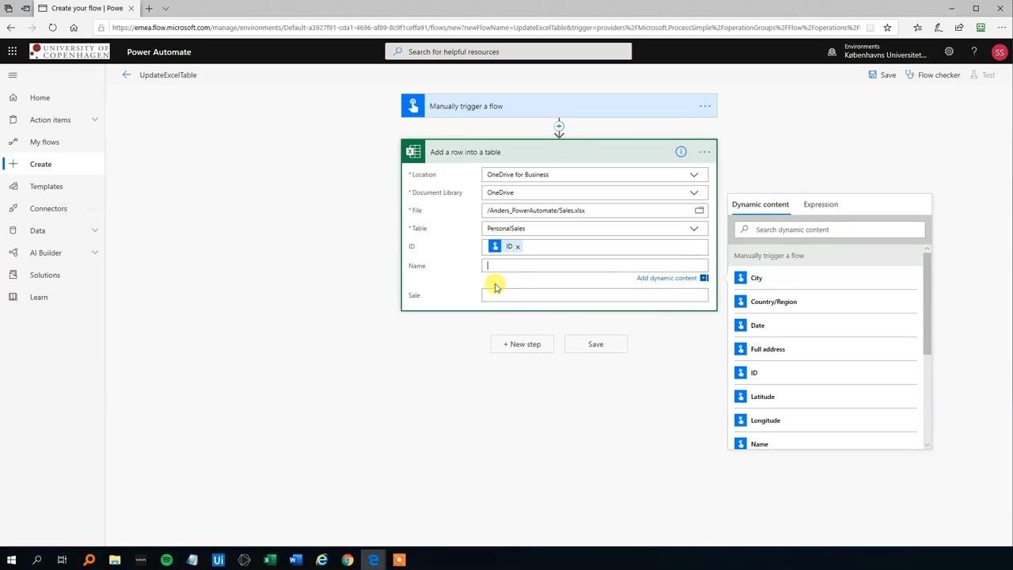Insert ID from dynamic content list
This screenshot has height=570, width=1013.
pos(825,373)
